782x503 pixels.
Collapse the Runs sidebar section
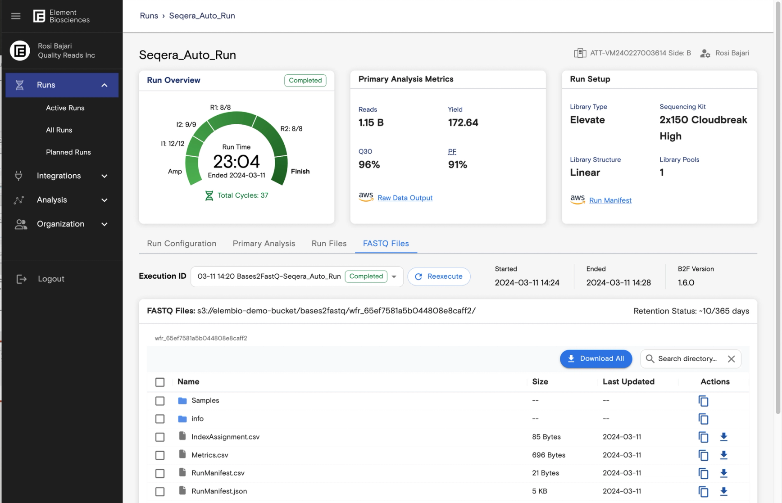pyautogui.click(x=104, y=85)
